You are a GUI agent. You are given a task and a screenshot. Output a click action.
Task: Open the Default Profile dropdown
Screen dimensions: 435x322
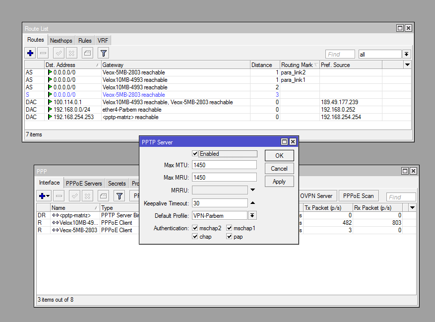[252, 215]
